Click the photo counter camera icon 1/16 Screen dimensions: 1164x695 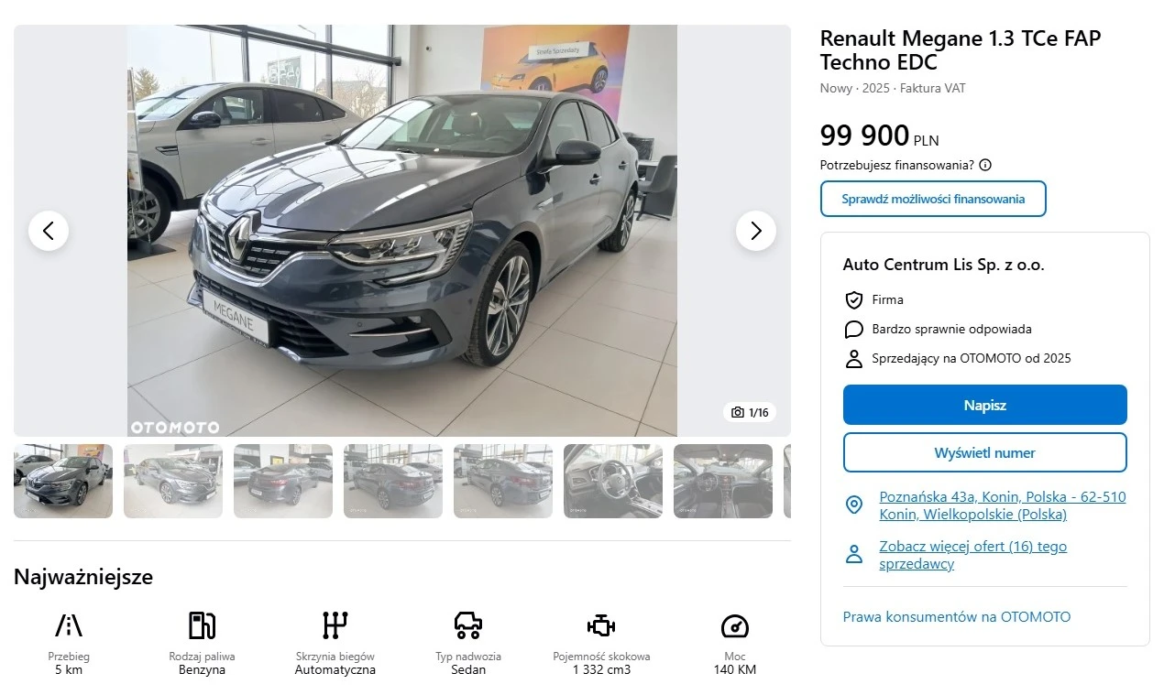coord(750,413)
